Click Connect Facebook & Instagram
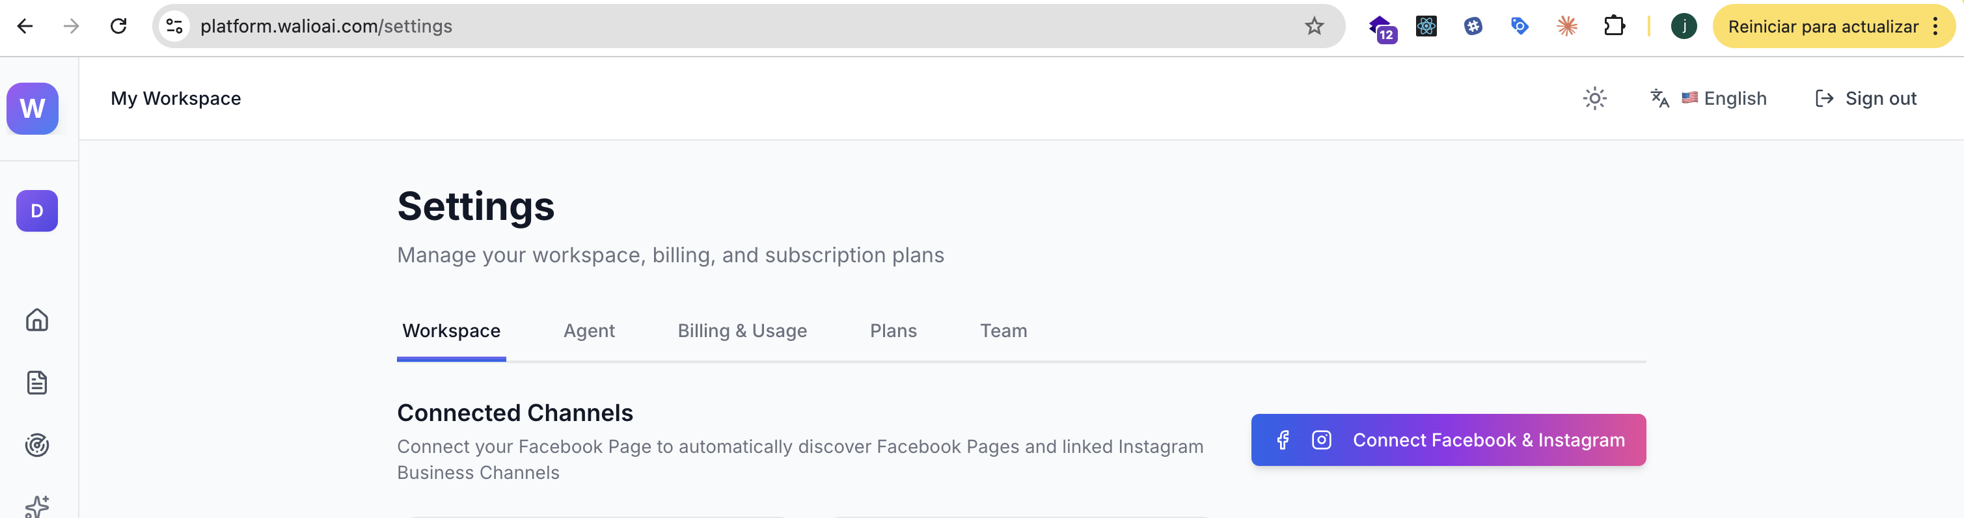Screen dimensions: 1964x518 coord(1448,440)
